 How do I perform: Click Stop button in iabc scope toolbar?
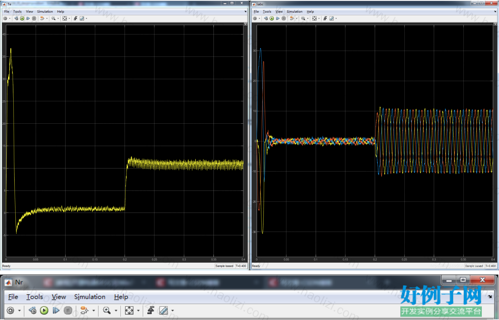(284, 18)
